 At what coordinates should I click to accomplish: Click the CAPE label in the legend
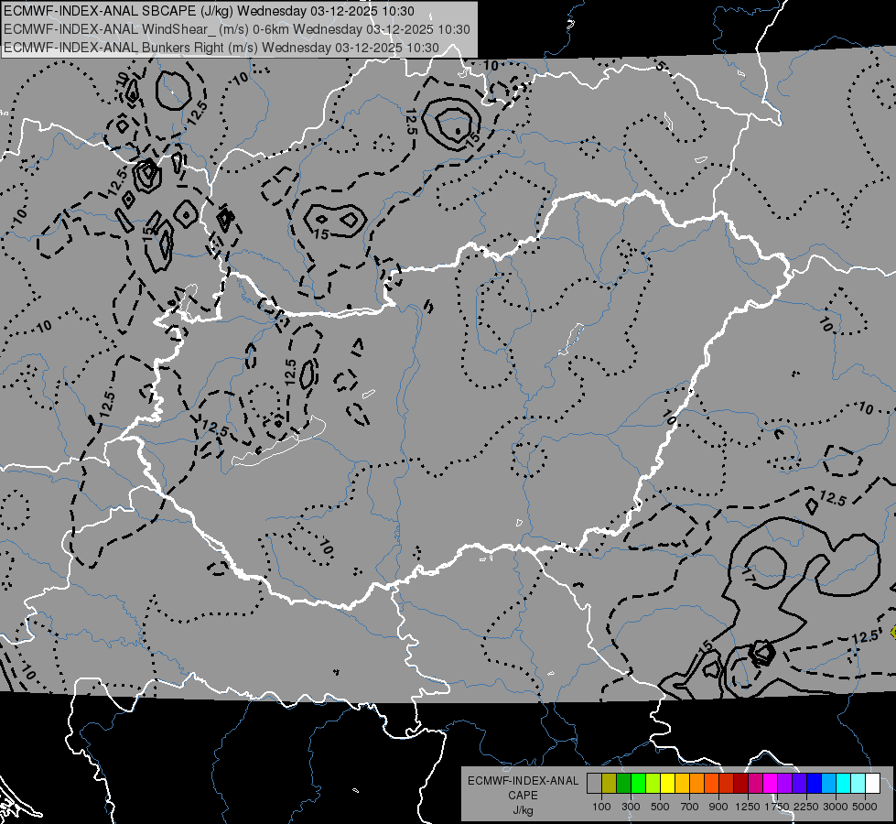(x=523, y=796)
